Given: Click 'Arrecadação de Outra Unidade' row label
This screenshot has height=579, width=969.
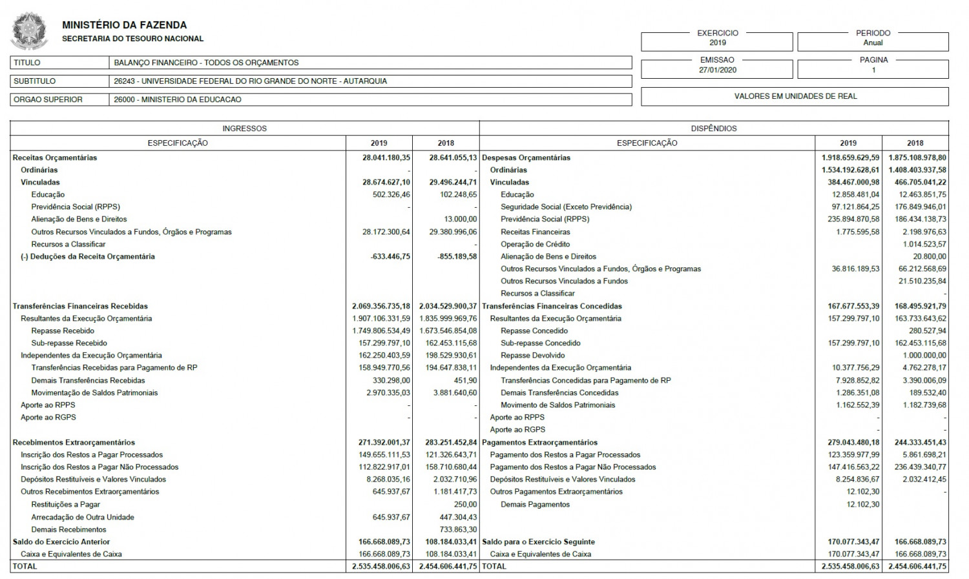Looking at the screenshot, I should pos(83,518).
